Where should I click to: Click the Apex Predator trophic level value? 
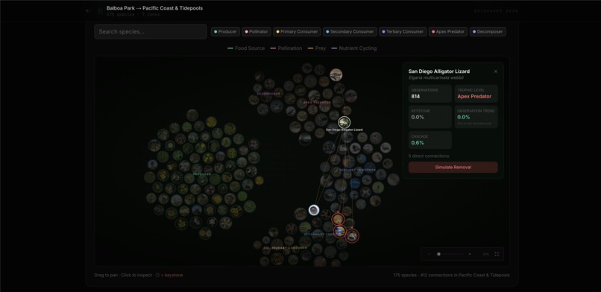474,96
